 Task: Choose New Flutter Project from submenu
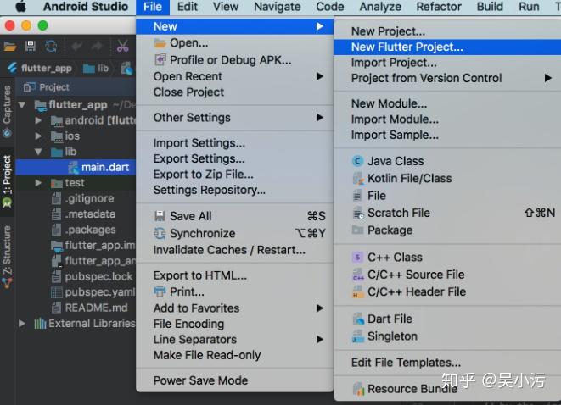(x=407, y=47)
